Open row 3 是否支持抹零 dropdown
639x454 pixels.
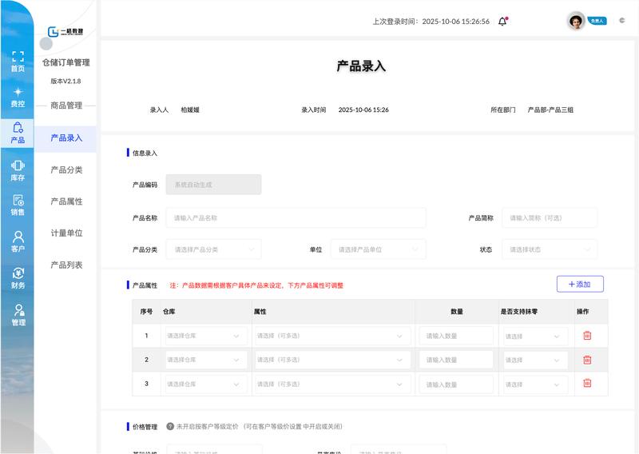(535, 384)
